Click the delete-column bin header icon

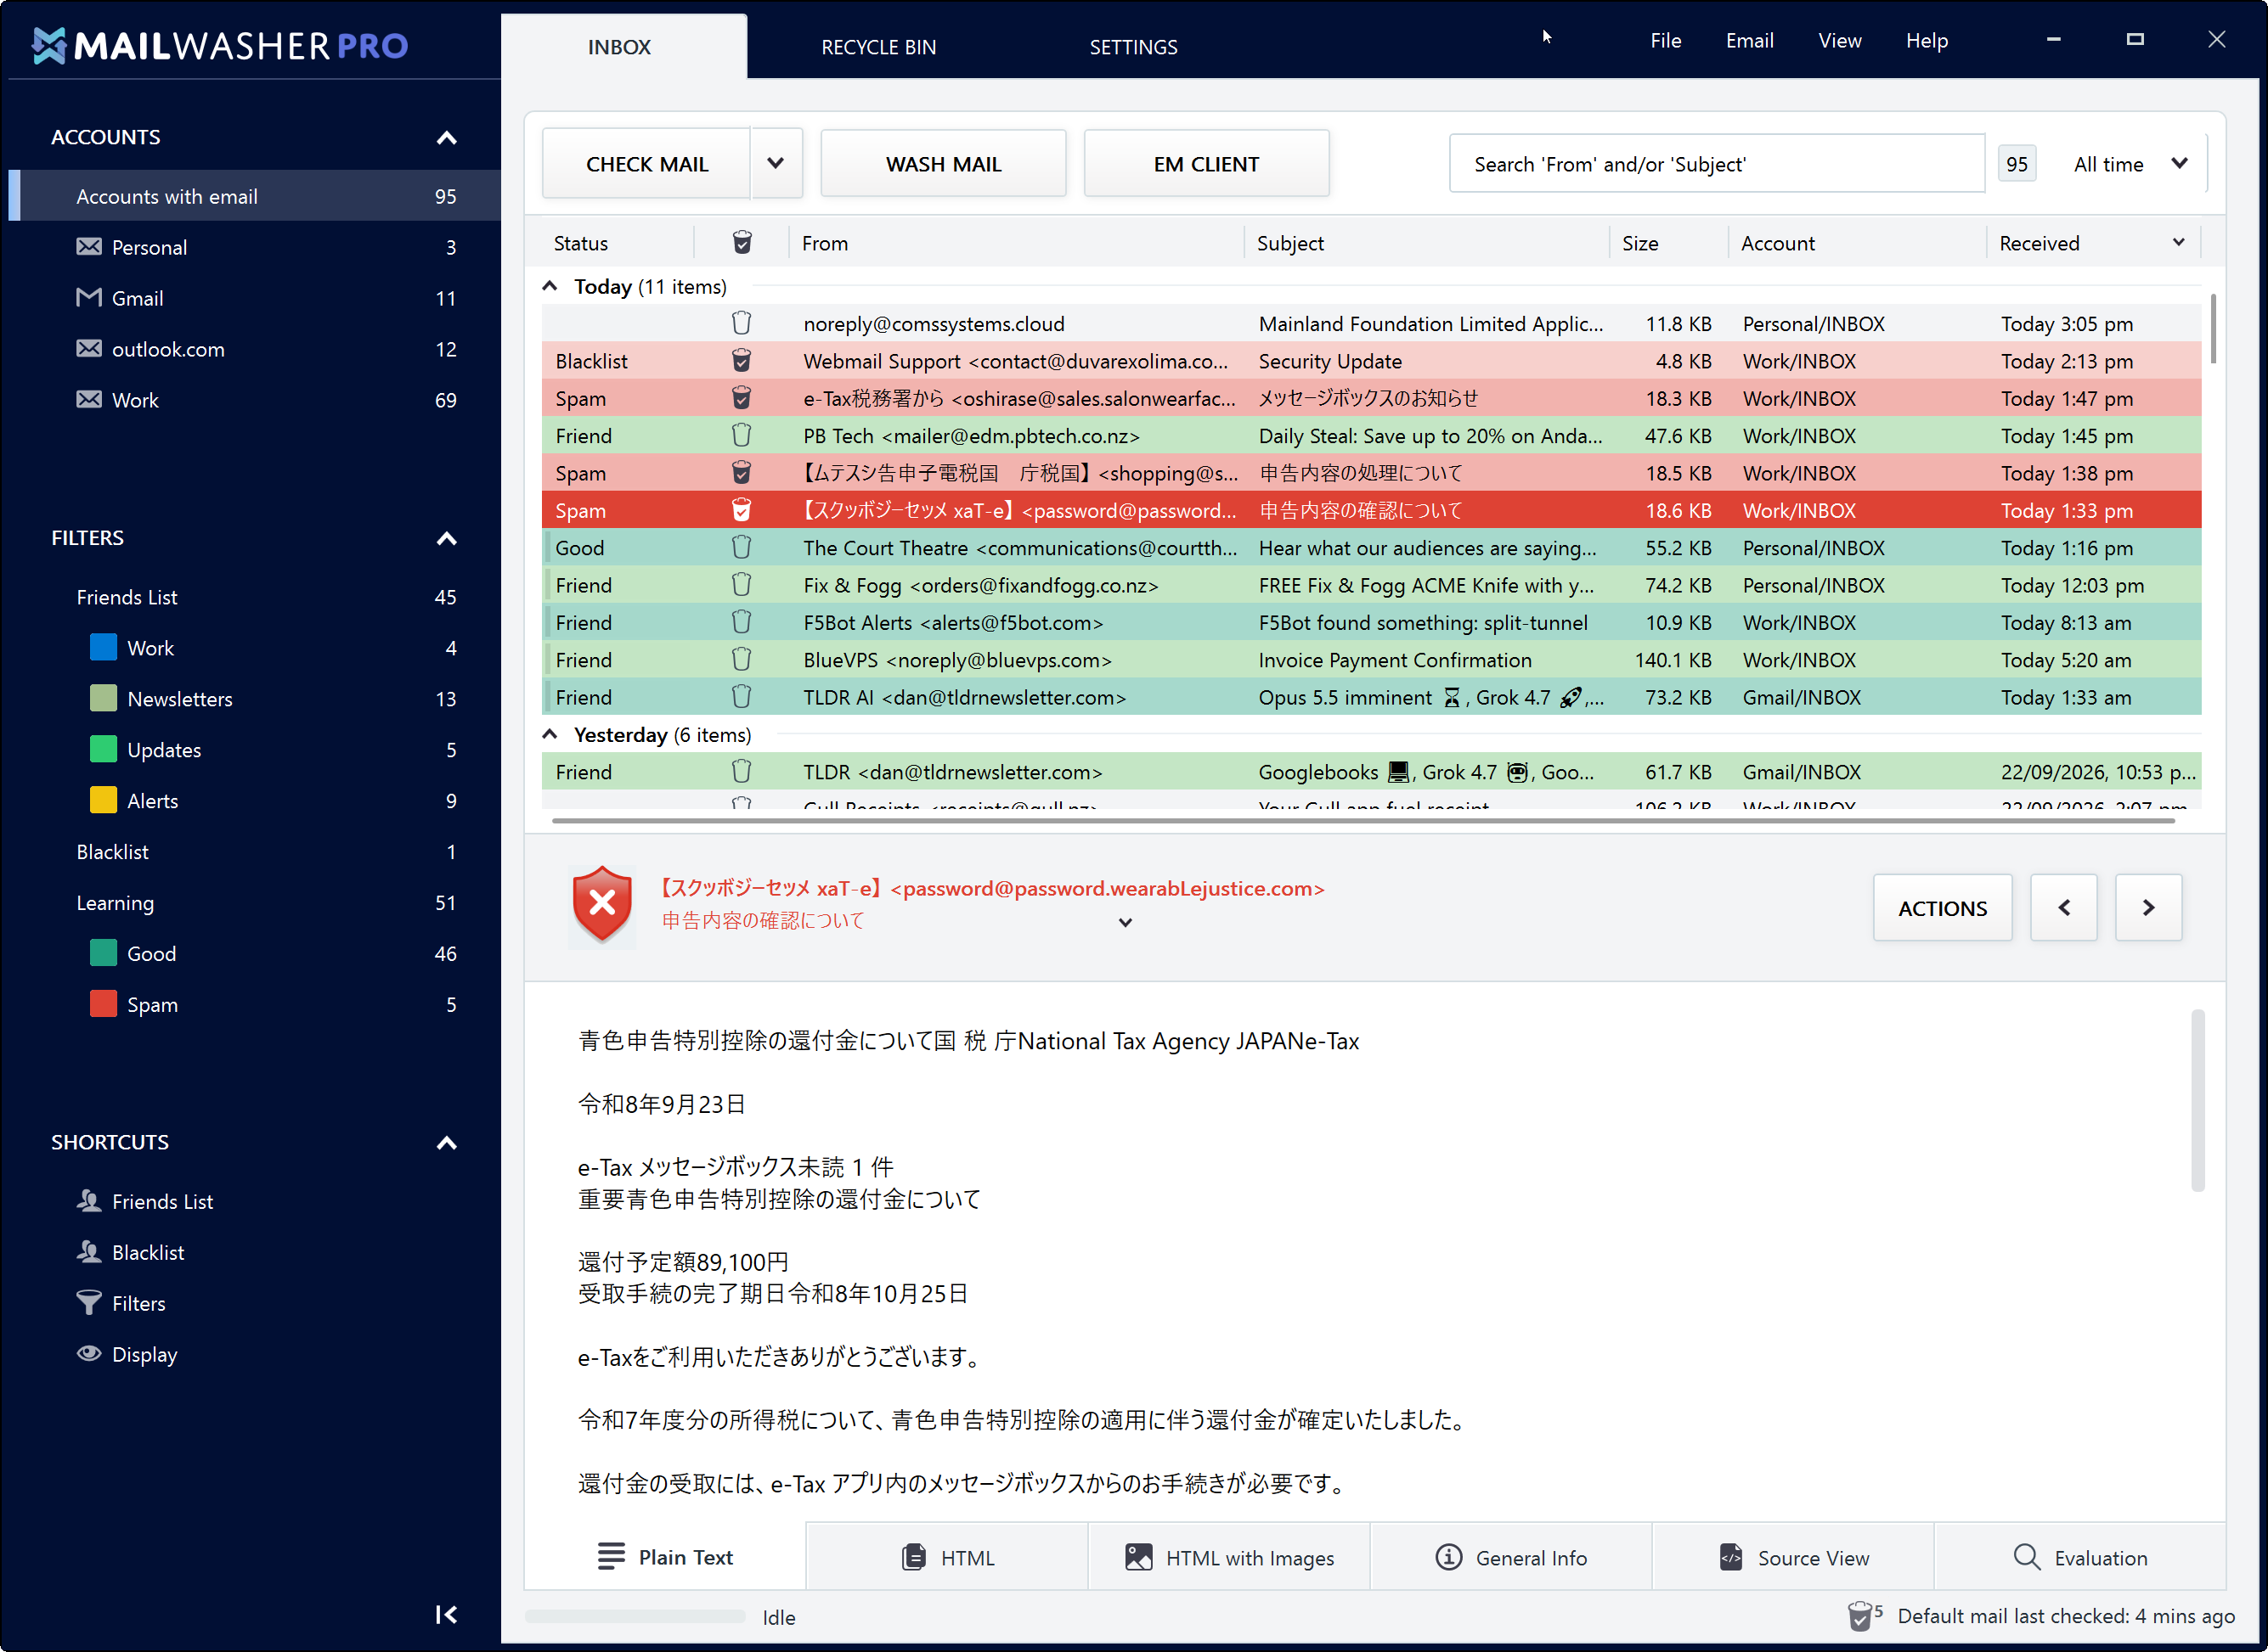(742, 242)
